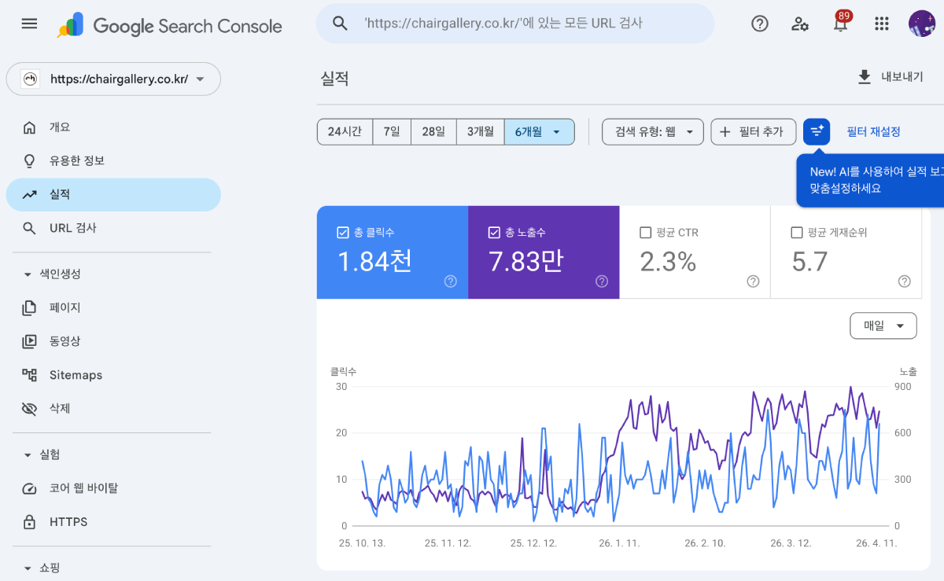Click the Sitemaps tree icon
The width and height of the screenshot is (944, 581).
tap(29, 375)
